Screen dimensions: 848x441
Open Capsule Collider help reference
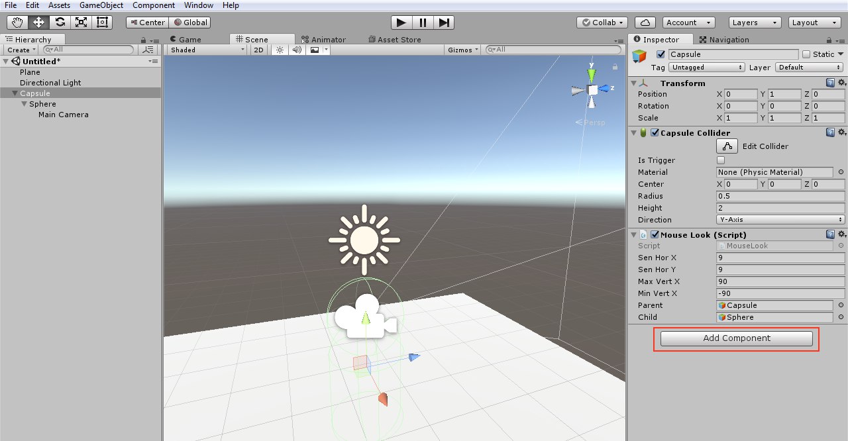point(830,132)
